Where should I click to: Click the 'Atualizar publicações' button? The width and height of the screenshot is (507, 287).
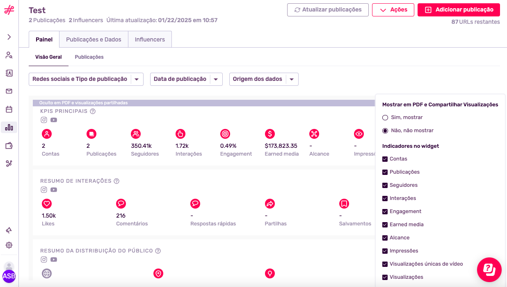click(328, 10)
